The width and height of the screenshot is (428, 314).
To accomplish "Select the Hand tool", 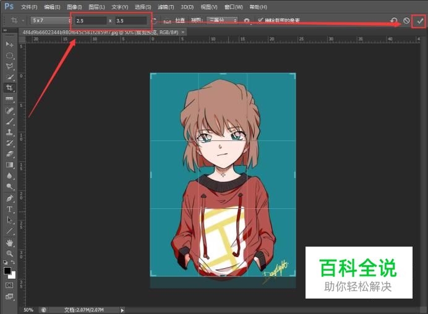I will [10, 242].
